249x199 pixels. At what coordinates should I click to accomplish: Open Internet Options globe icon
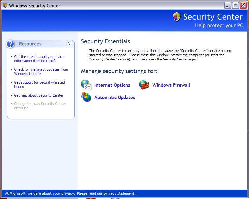tap(86, 85)
